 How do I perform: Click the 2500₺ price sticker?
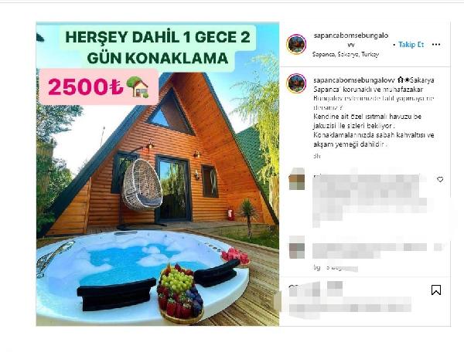(98, 86)
